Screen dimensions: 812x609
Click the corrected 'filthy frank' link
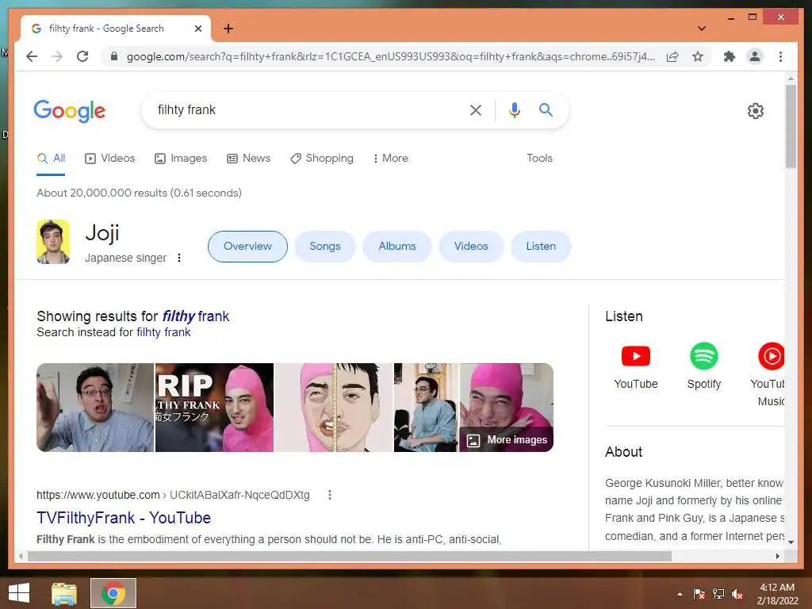[196, 316]
